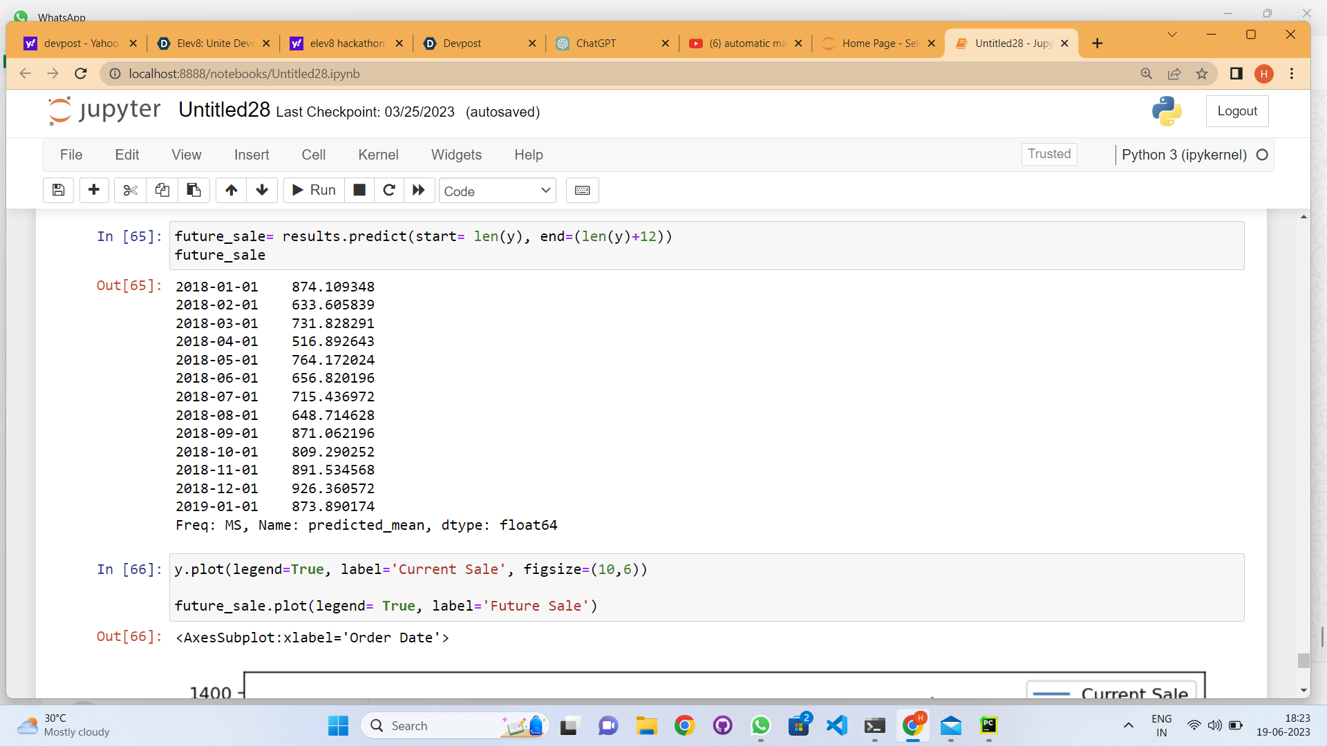1327x746 pixels.
Task: Paste cells below icon
Action: (194, 190)
